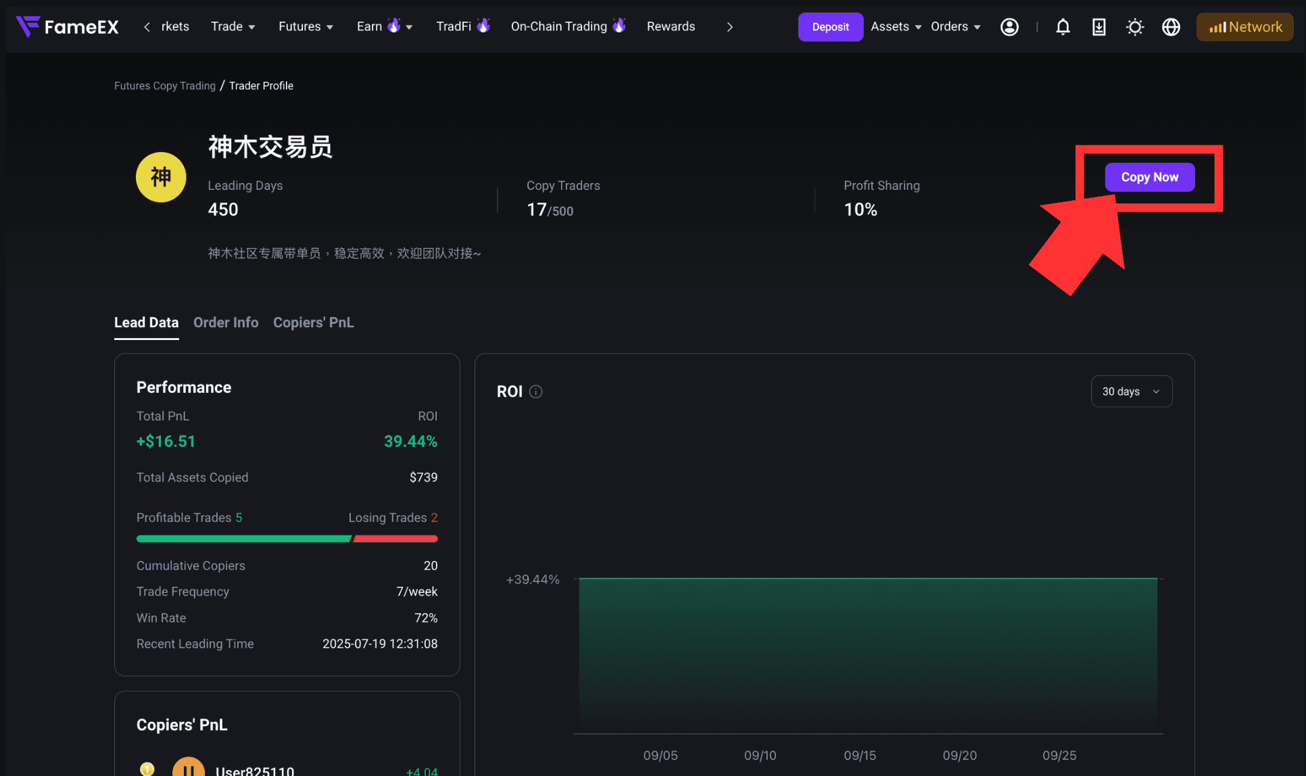Open the Futures Copy Trading breadcrumb link
Image resolution: width=1306 pixels, height=776 pixels.
coord(165,86)
